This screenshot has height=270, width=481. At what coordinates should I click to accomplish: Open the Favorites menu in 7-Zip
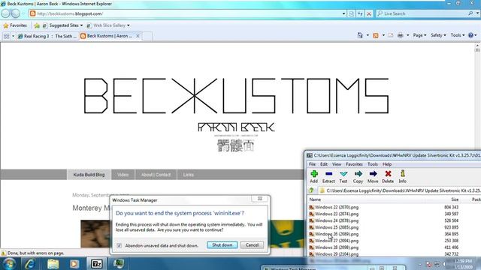pyautogui.click(x=354, y=164)
